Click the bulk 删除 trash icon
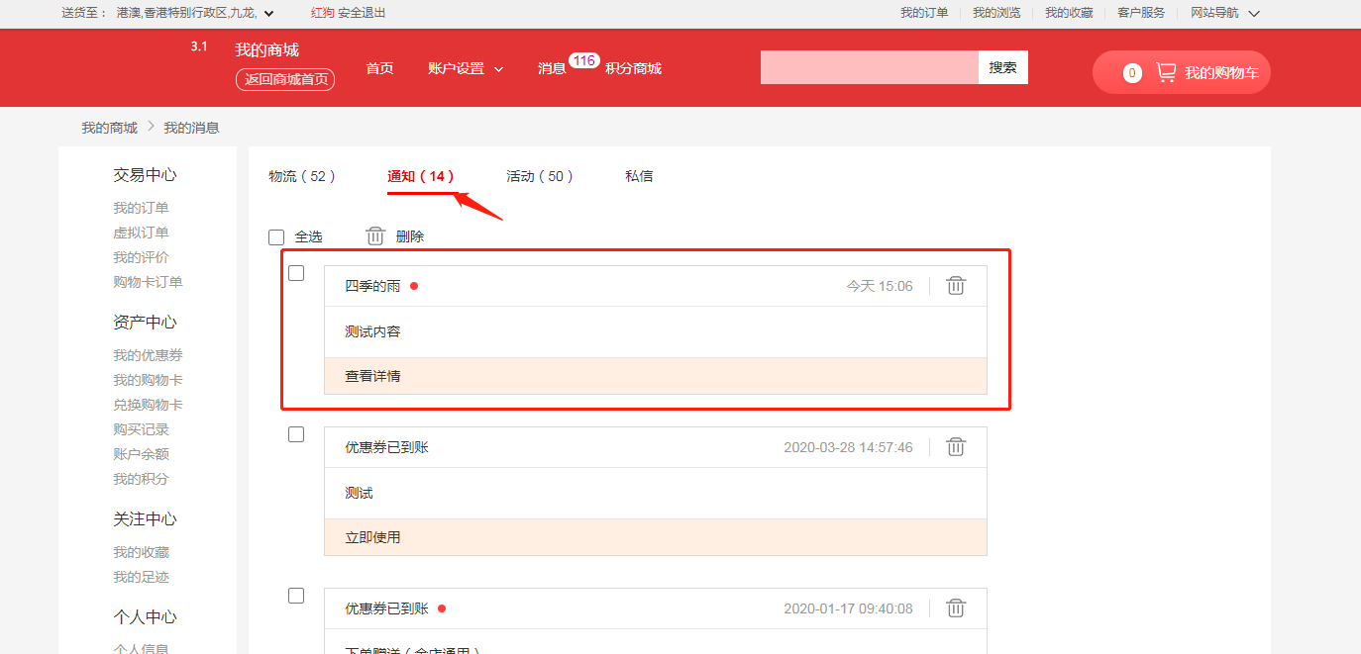The height and width of the screenshot is (654, 1361). click(x=375, y=236)
